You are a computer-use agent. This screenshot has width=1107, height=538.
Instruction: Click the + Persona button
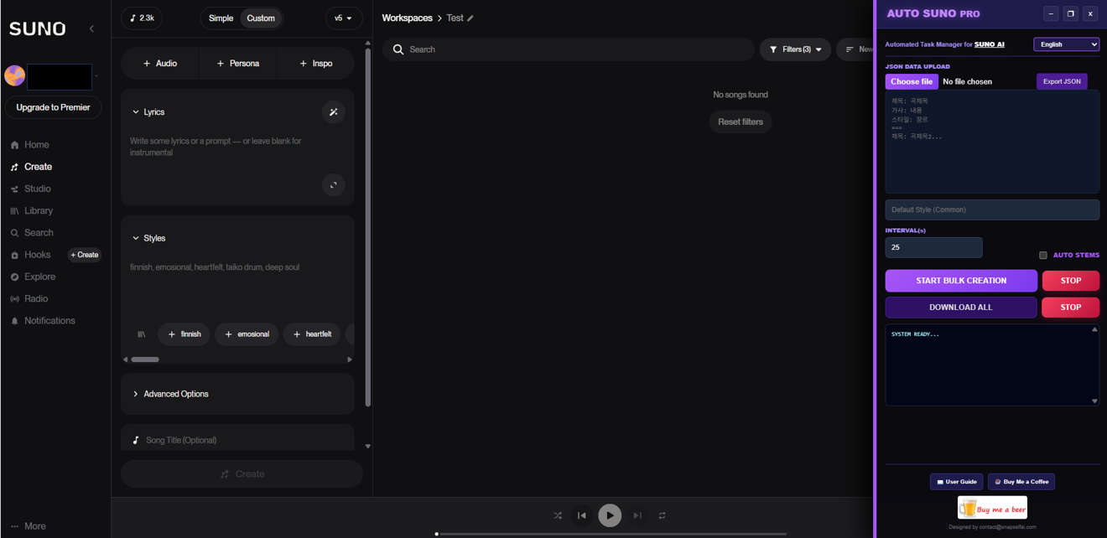(x=238, y=64)
